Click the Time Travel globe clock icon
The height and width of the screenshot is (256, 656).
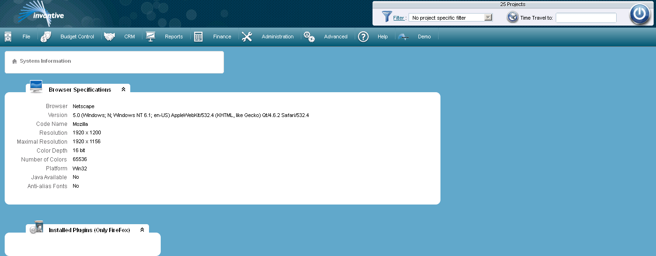pyautogui.click(x=513, y=17)
